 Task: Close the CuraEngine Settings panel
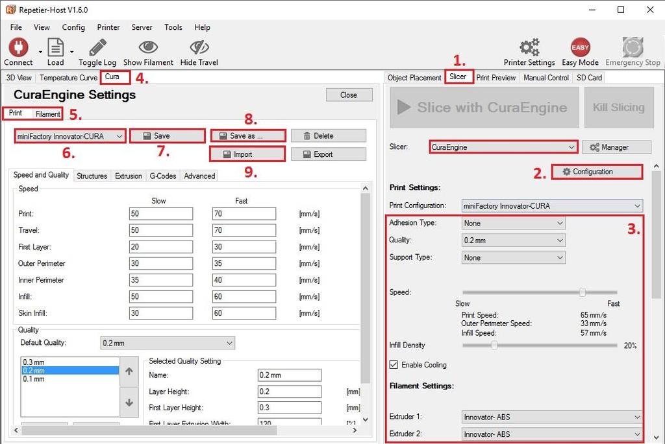click(x=349, y=95)
